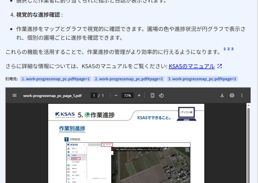This screenshot has height=183, width=258.
Task: Open the KSASのマニュアル hyperlink
Action: coord(192,66)
